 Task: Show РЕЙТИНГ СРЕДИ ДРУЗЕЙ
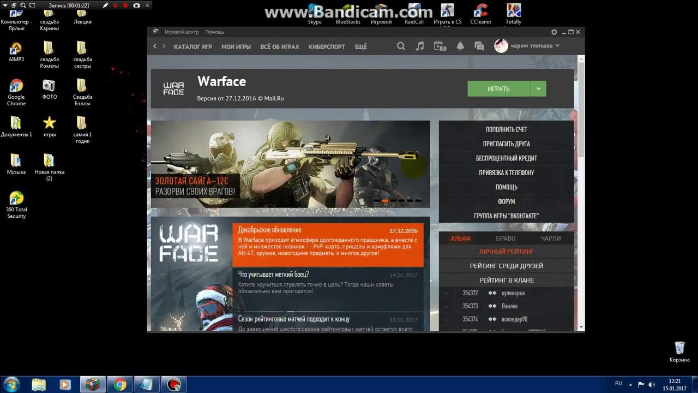tap(507, 266)
